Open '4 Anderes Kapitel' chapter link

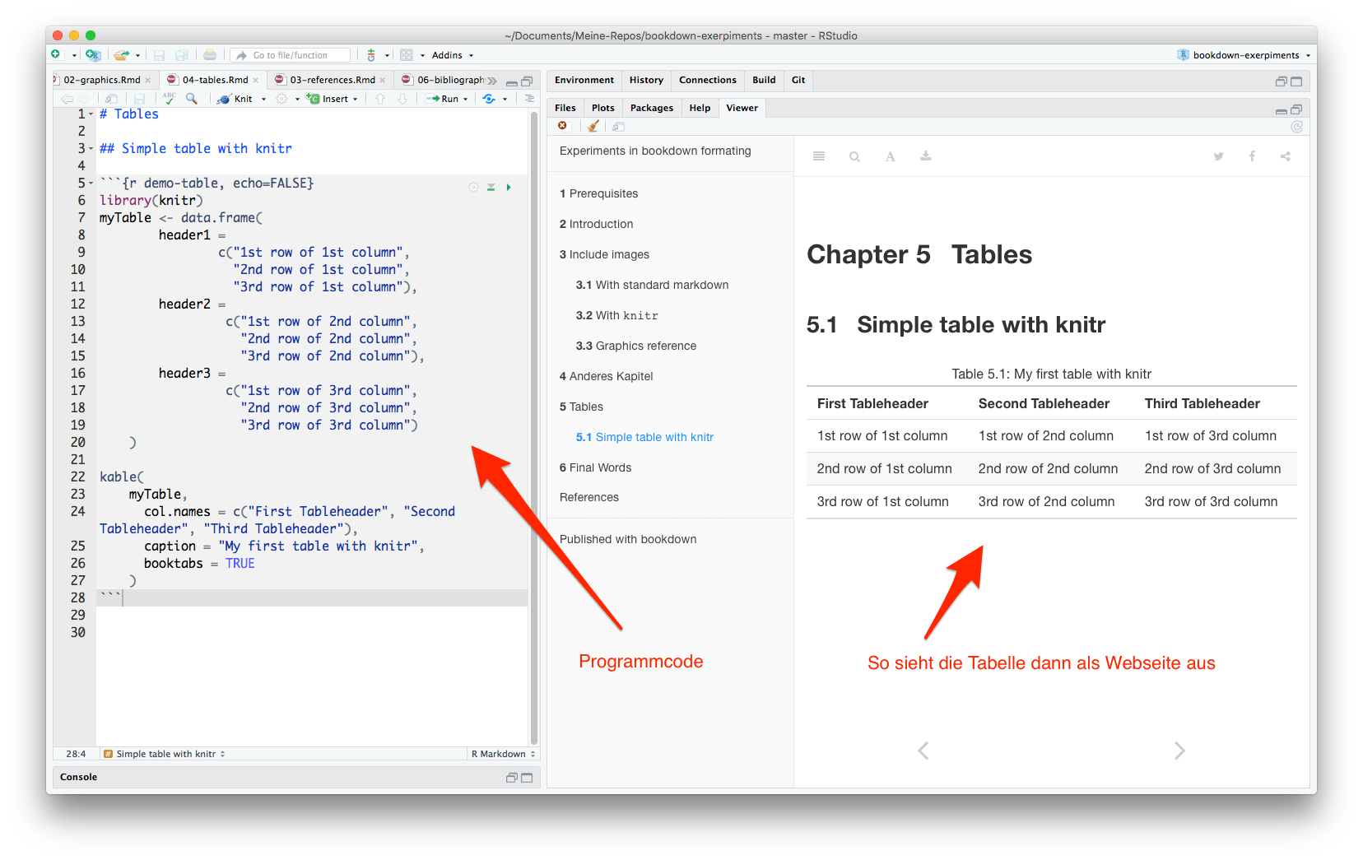tap(607, 376)
